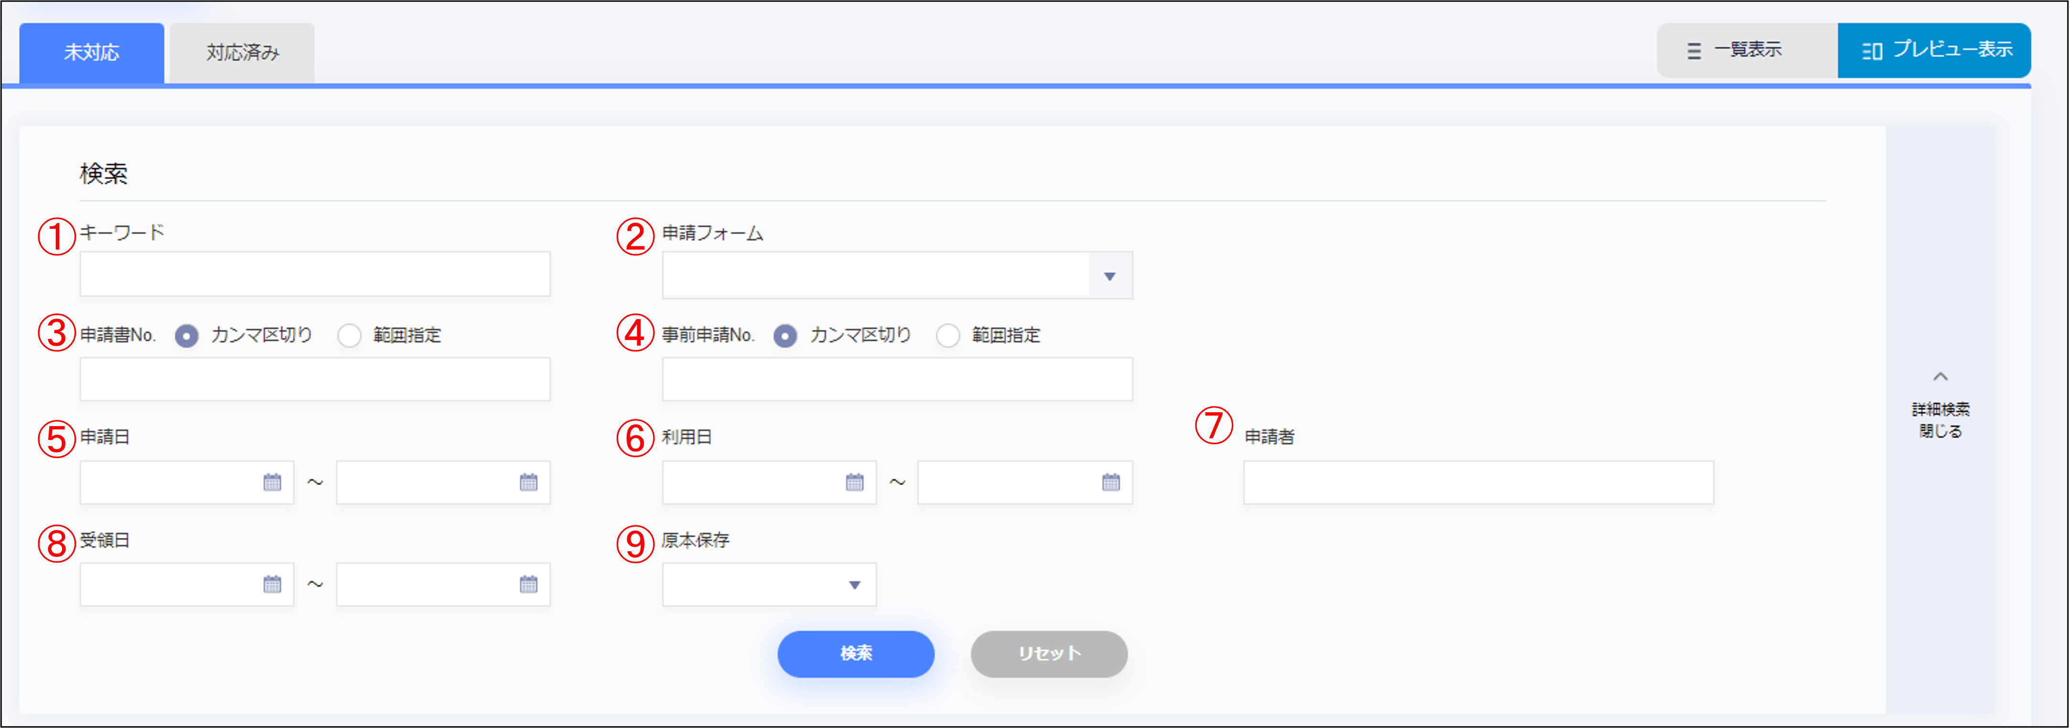Switch to the 対応済み tab
The height and width of the screenshot is (728, 2069).
click(x=243, y=53)
